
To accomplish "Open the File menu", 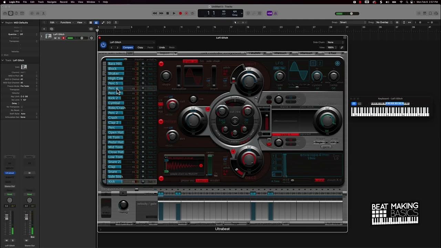I will tap(25, 2).
